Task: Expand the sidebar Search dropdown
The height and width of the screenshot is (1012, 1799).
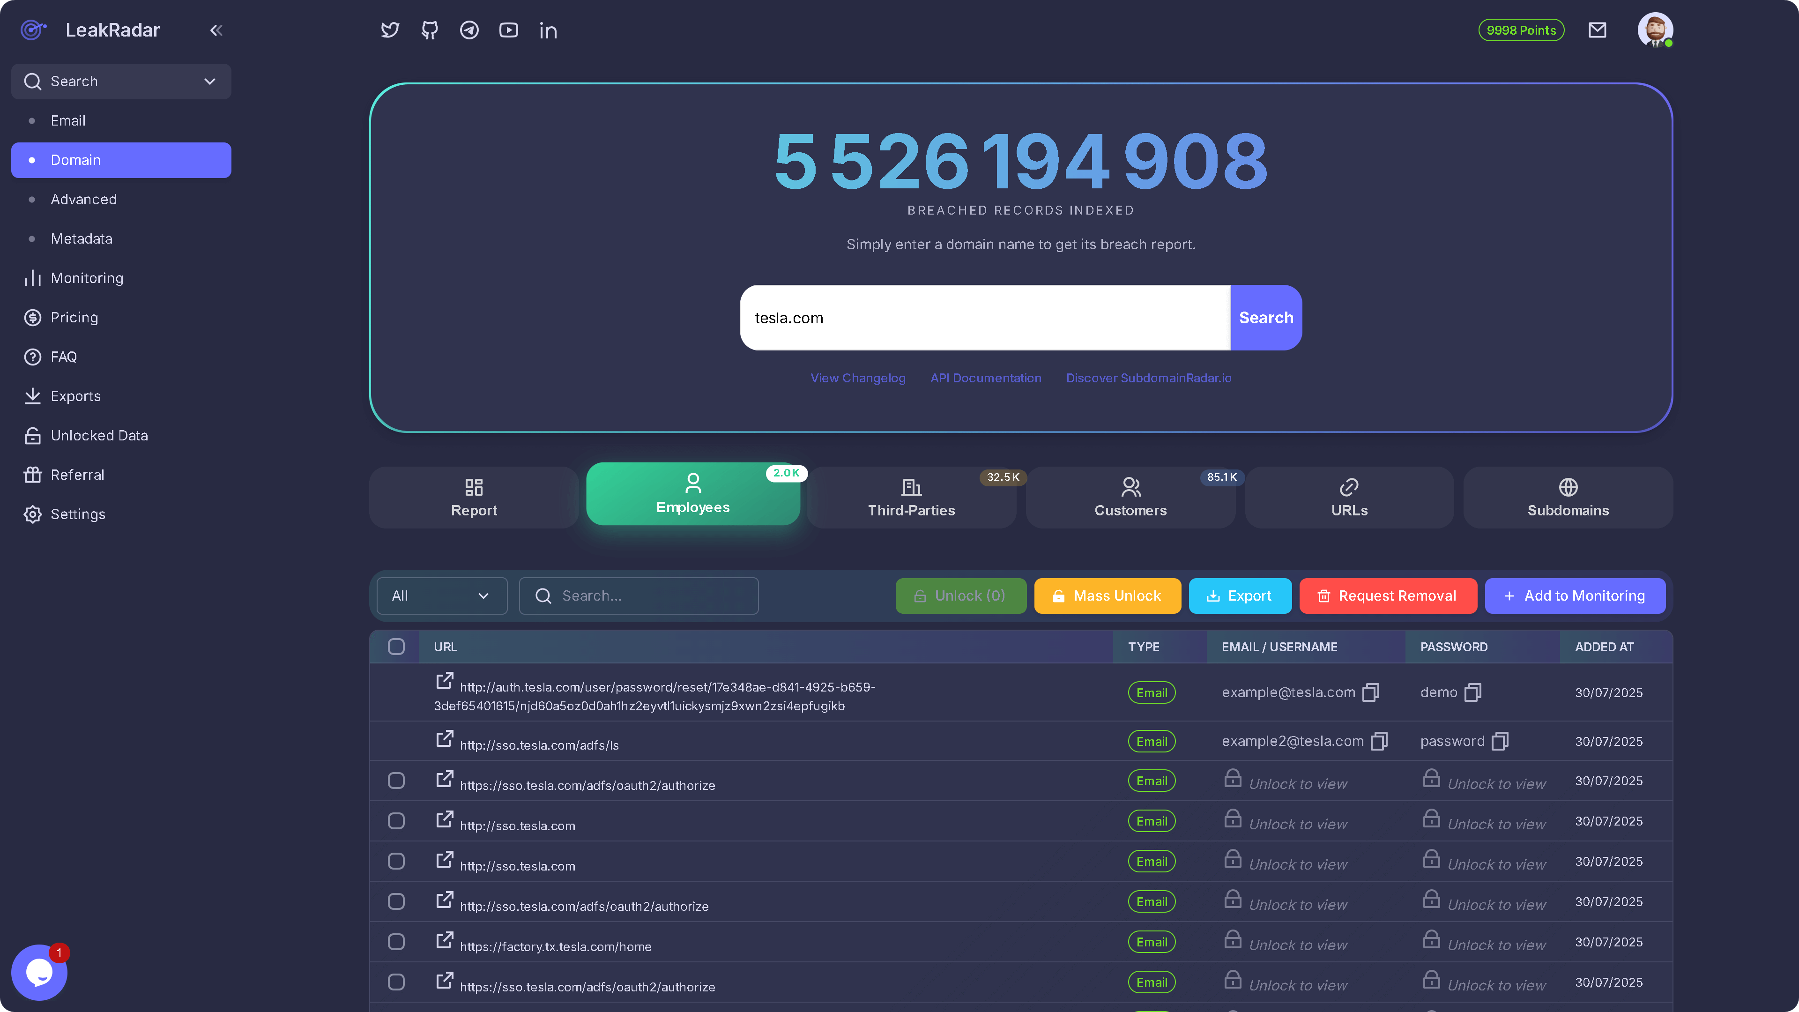Action: tap(121, 82)
